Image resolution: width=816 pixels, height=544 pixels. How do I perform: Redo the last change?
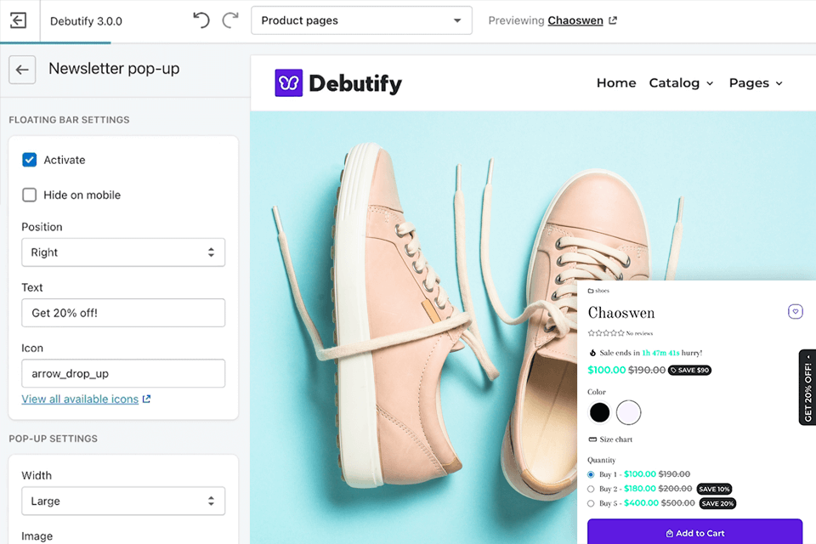click(230, 20)
